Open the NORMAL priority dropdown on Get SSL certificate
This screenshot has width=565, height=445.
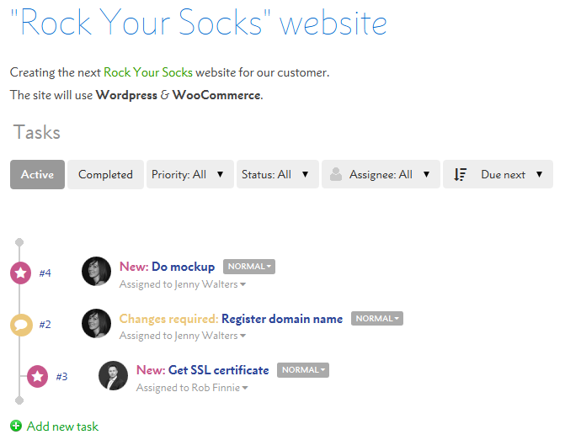click(x=303, y=370)
